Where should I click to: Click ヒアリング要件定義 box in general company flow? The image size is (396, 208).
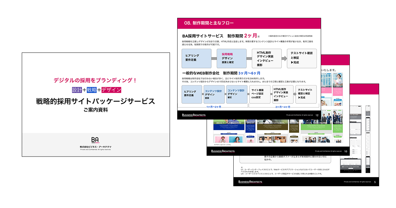pyautogui.click(x=192, y=94)
